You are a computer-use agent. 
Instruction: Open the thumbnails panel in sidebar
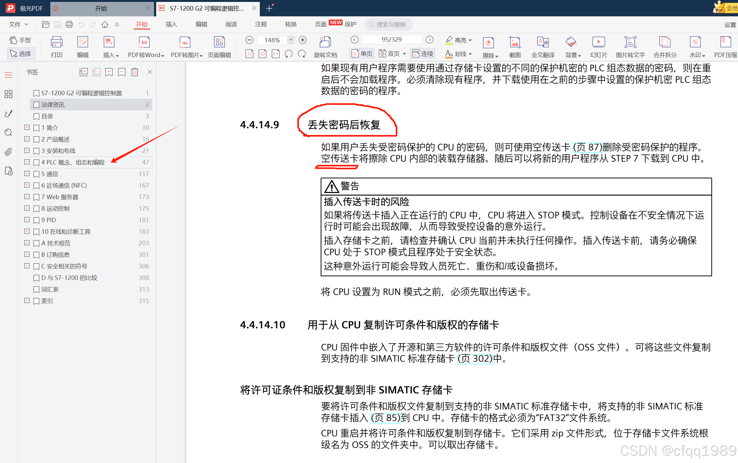click(8, 94)
